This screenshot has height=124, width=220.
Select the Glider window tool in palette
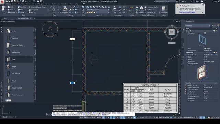click(x=19, y=59)
